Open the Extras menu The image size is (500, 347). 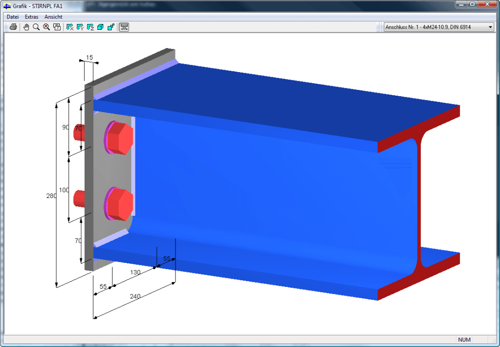pyautogui.click(x=32, y=17)
